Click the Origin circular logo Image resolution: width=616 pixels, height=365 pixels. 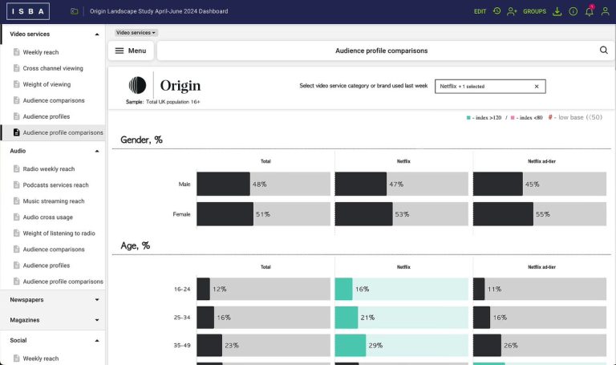tap(137, 85)
